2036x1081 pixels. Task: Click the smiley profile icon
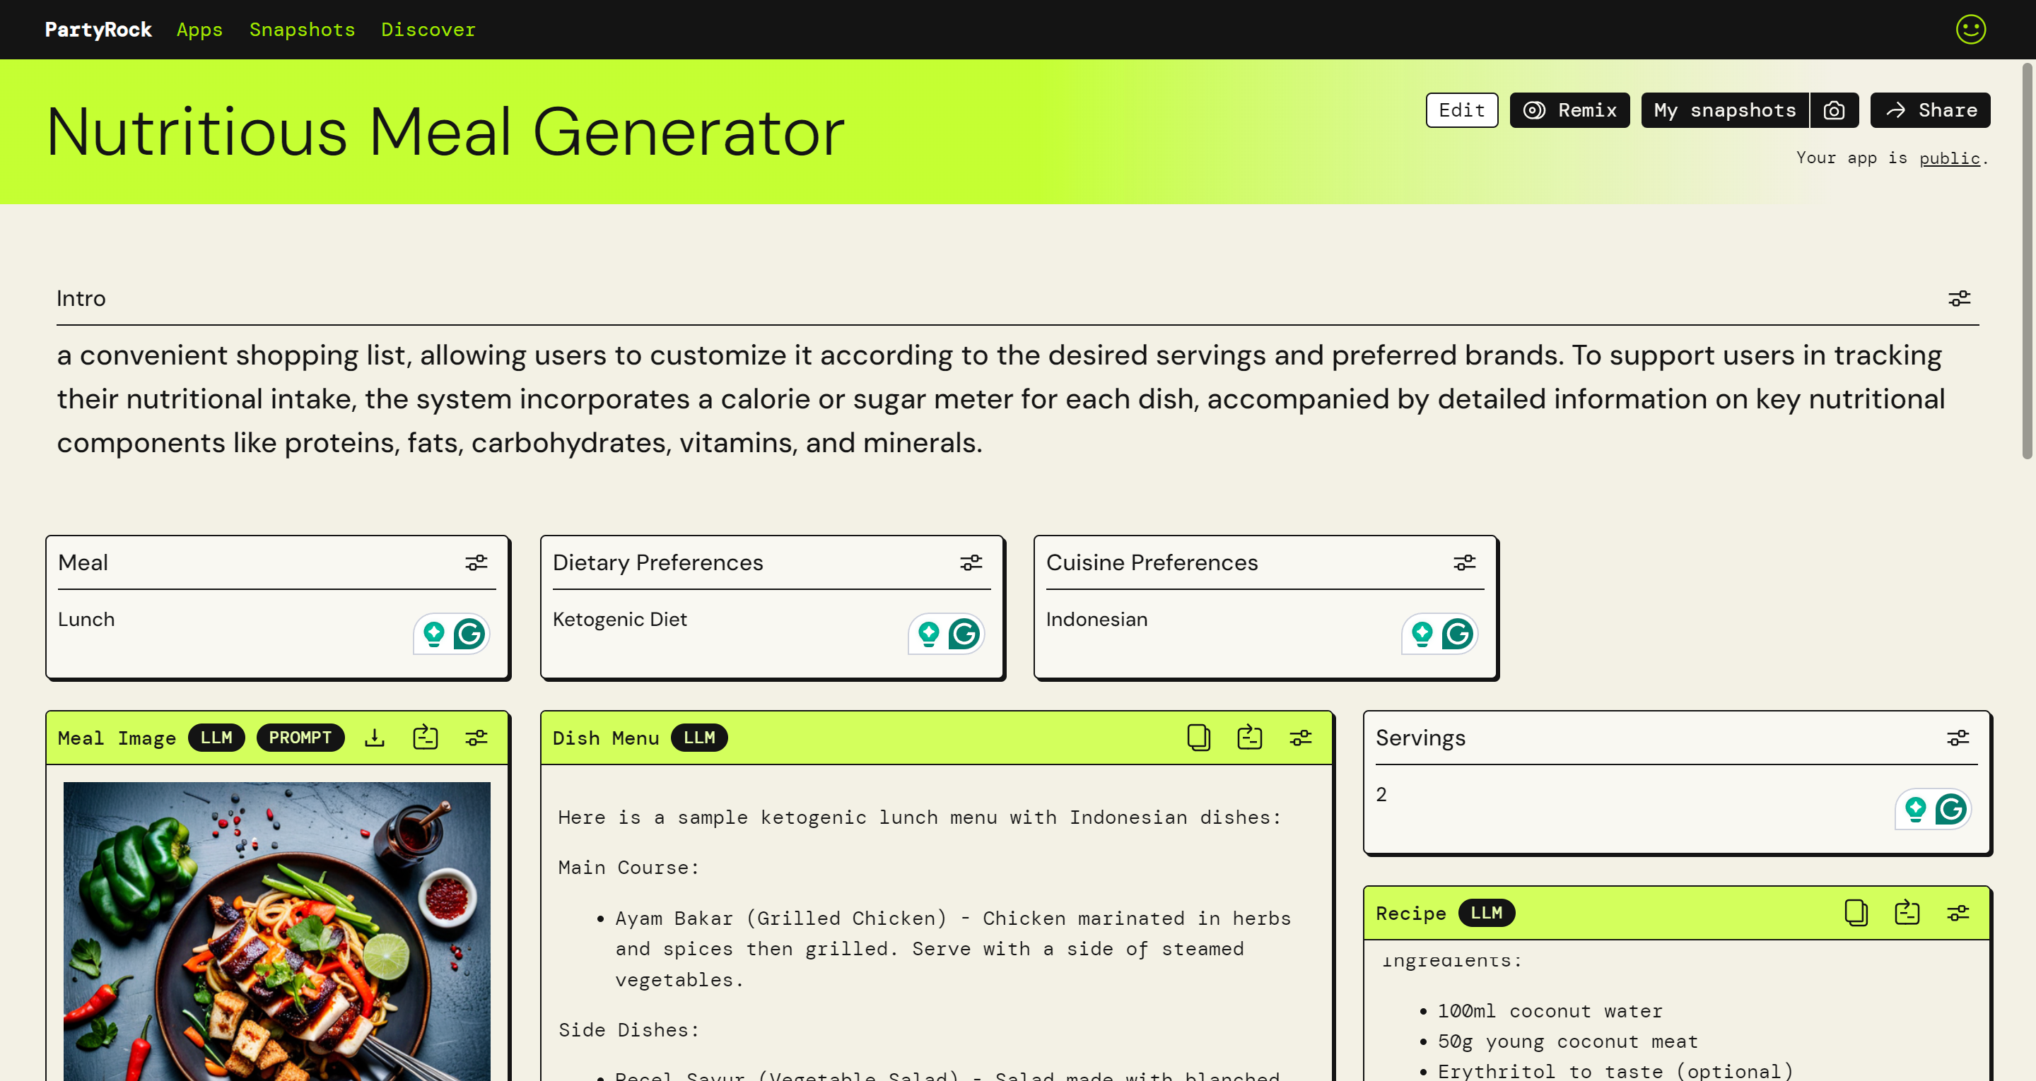(1970, 29)
